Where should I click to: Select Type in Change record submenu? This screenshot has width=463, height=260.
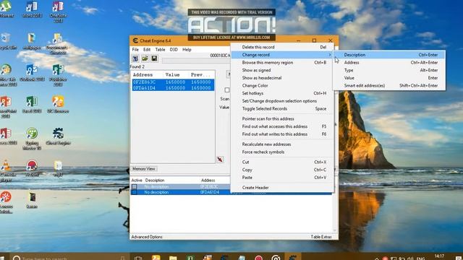389,70
